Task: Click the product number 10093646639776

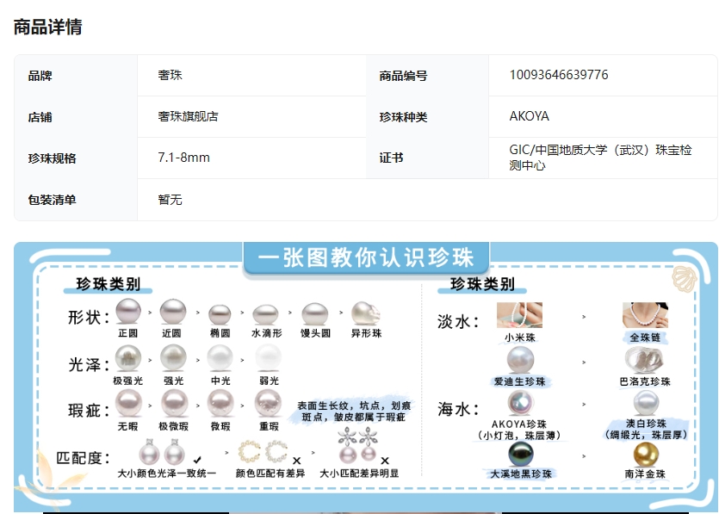Action: pyautogui.click(x=558, y=75)
